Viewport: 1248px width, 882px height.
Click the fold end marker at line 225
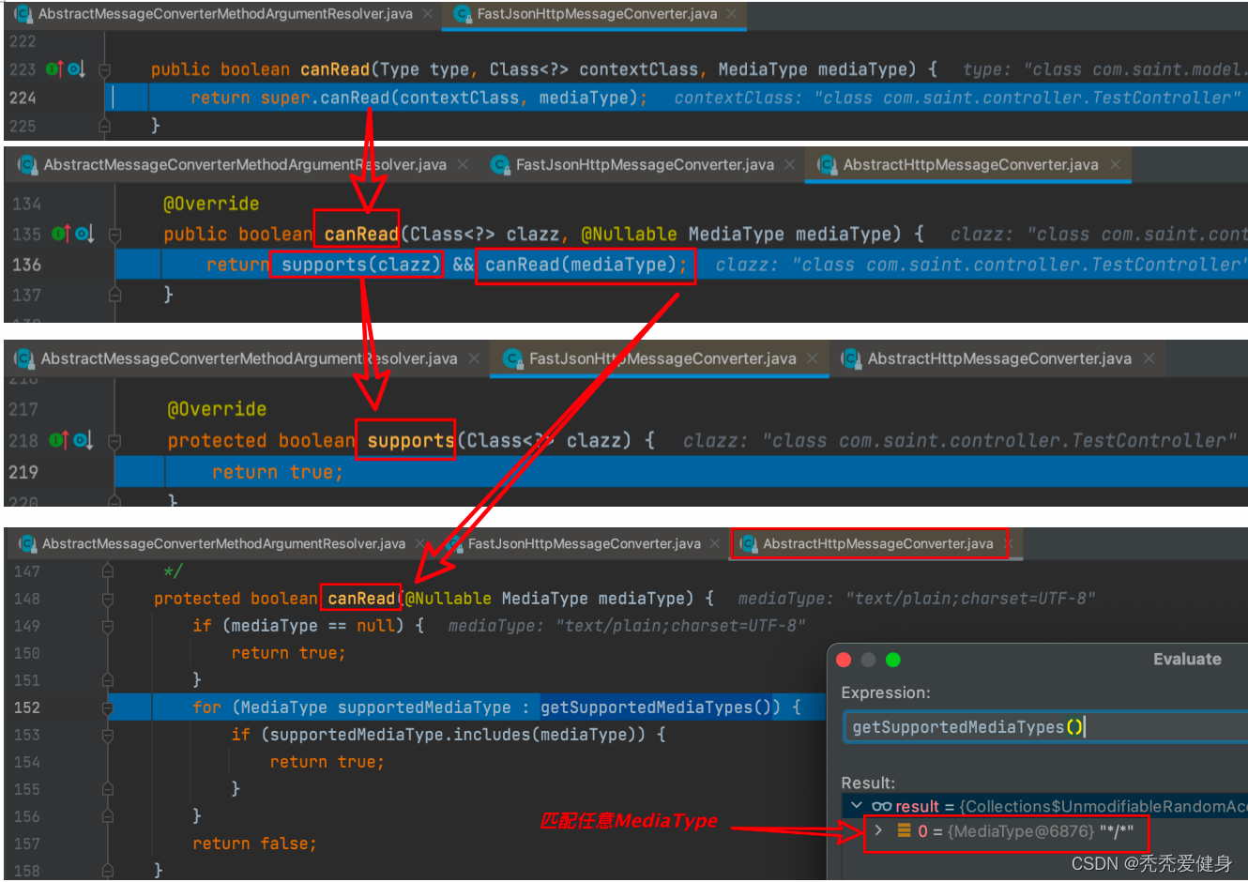coord(104,125)
